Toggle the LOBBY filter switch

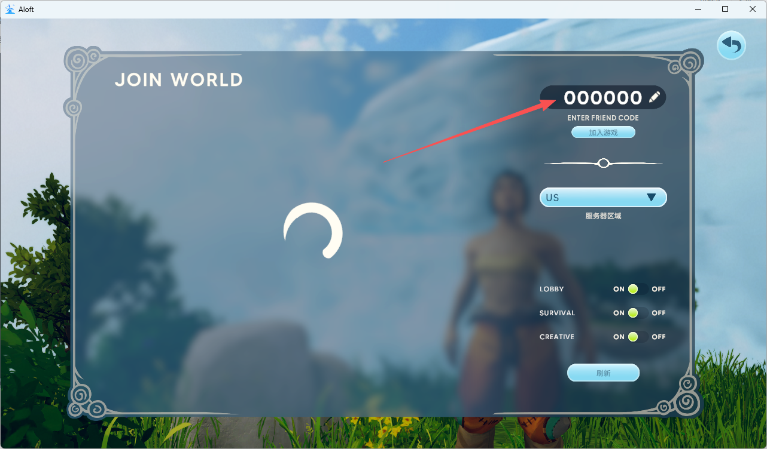pos(638,289)
